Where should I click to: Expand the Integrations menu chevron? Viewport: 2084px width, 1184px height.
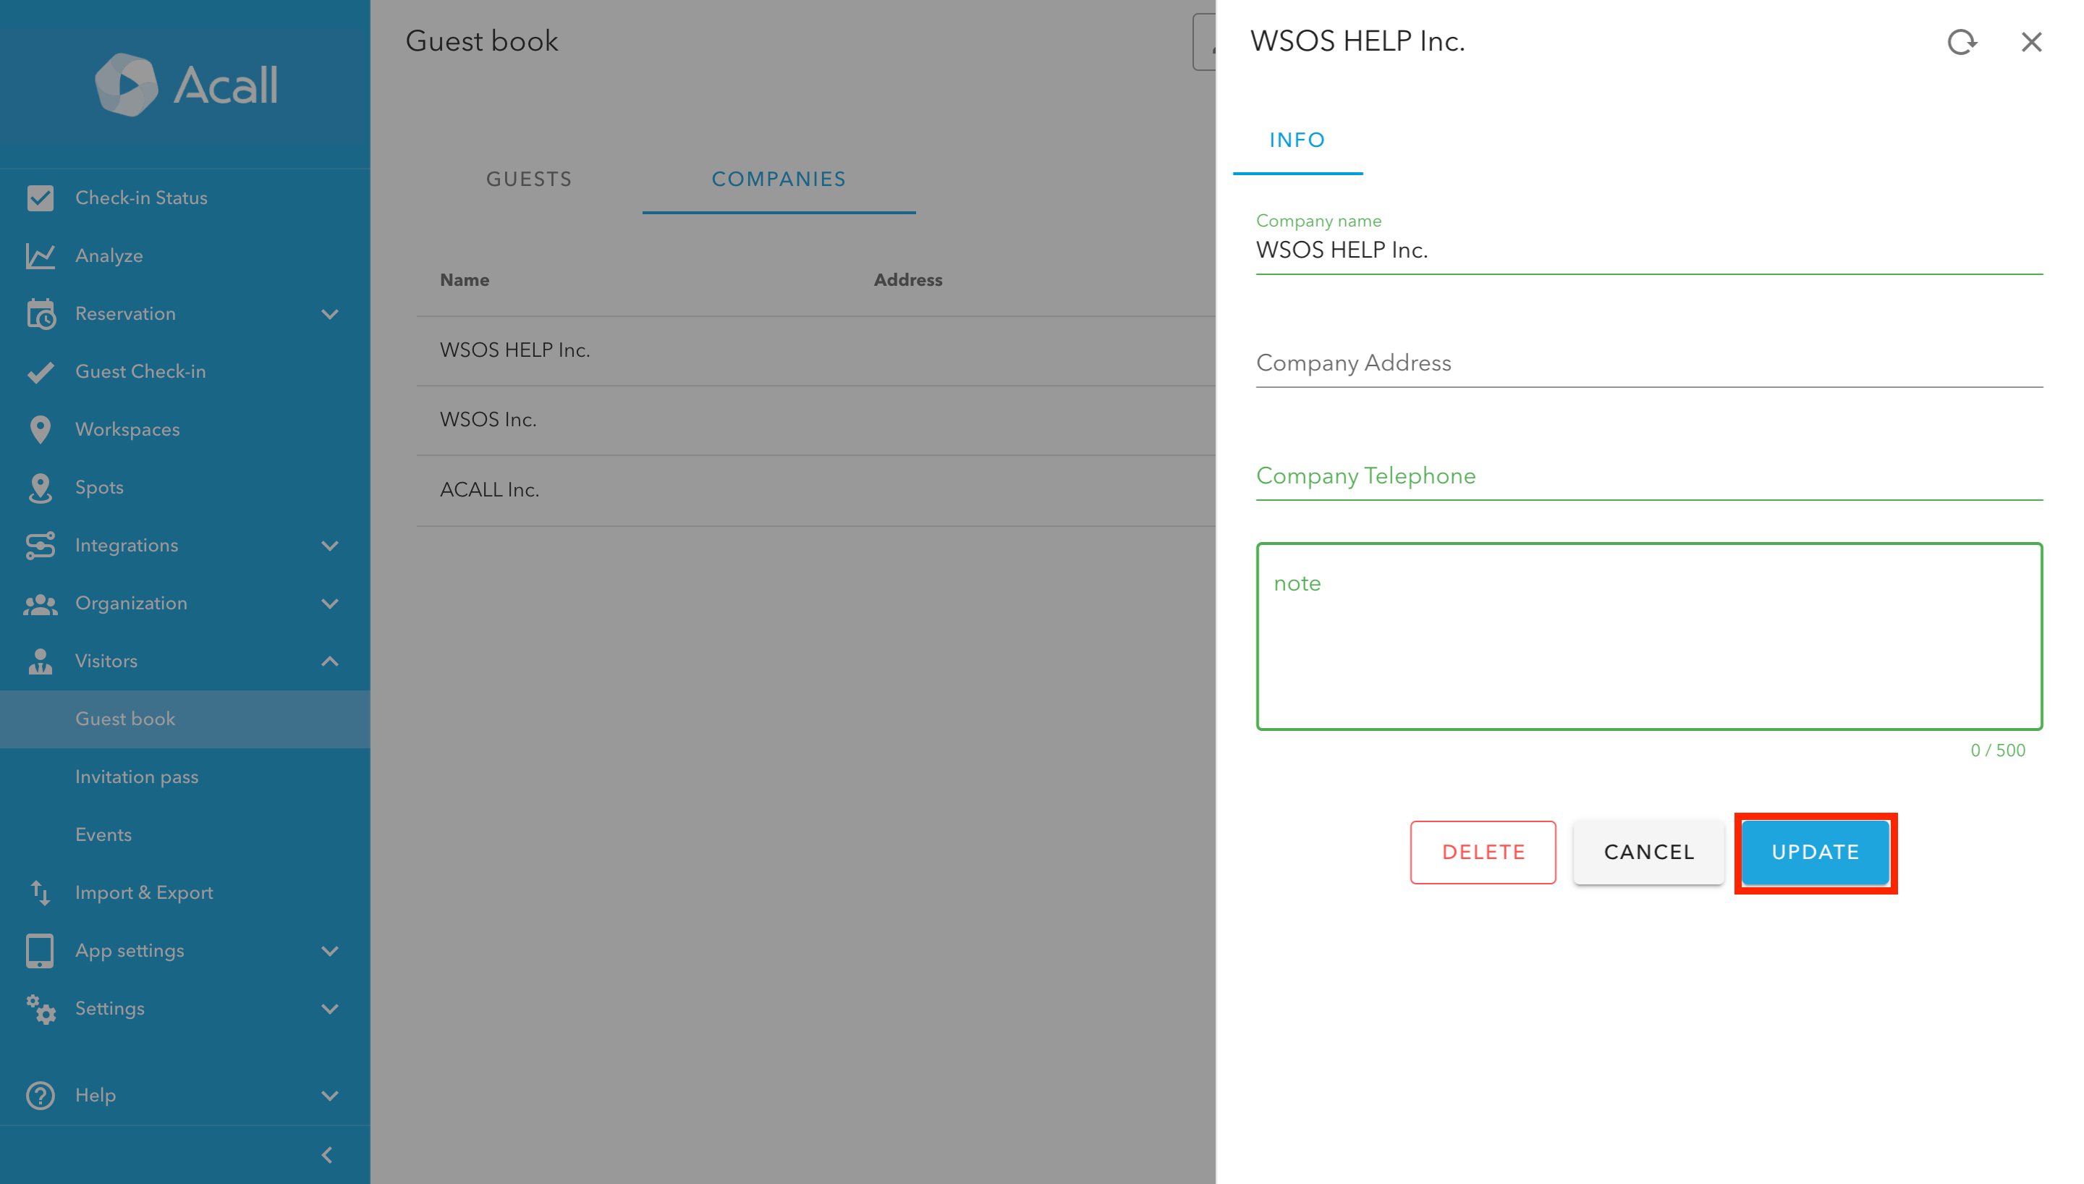329,546
